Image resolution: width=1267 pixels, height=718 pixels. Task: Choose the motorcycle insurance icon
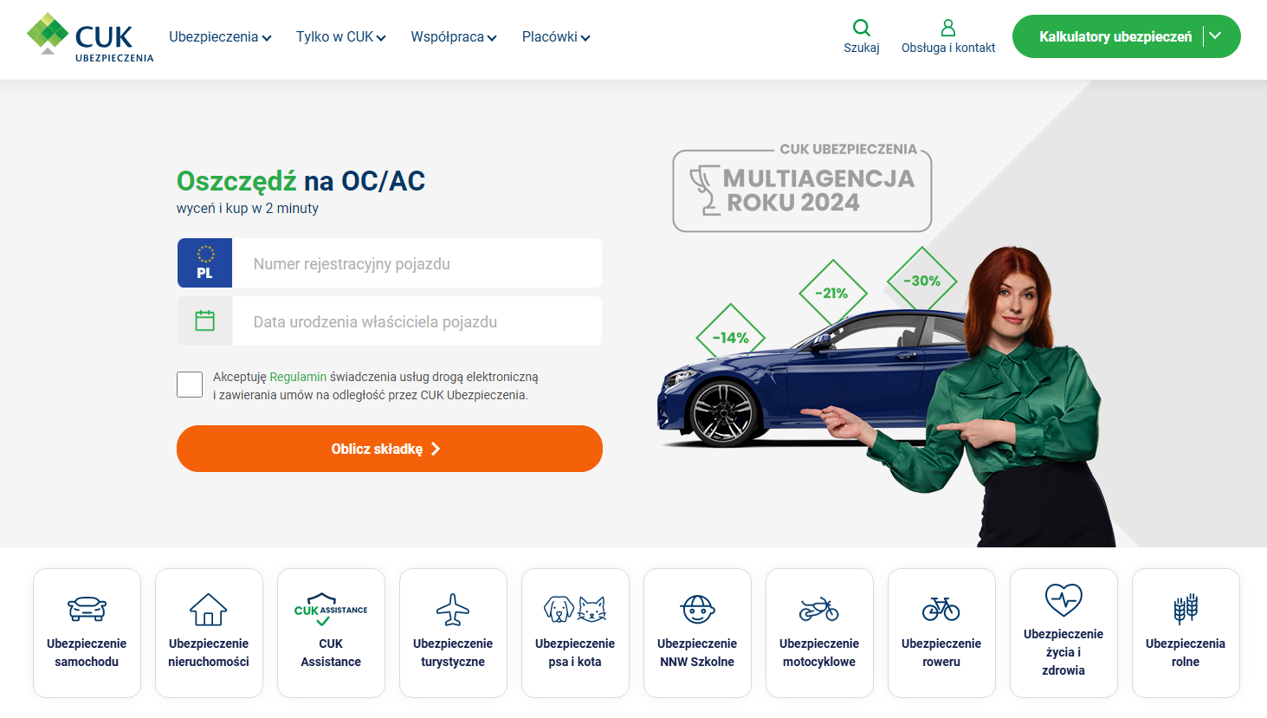tap(819, 609)
